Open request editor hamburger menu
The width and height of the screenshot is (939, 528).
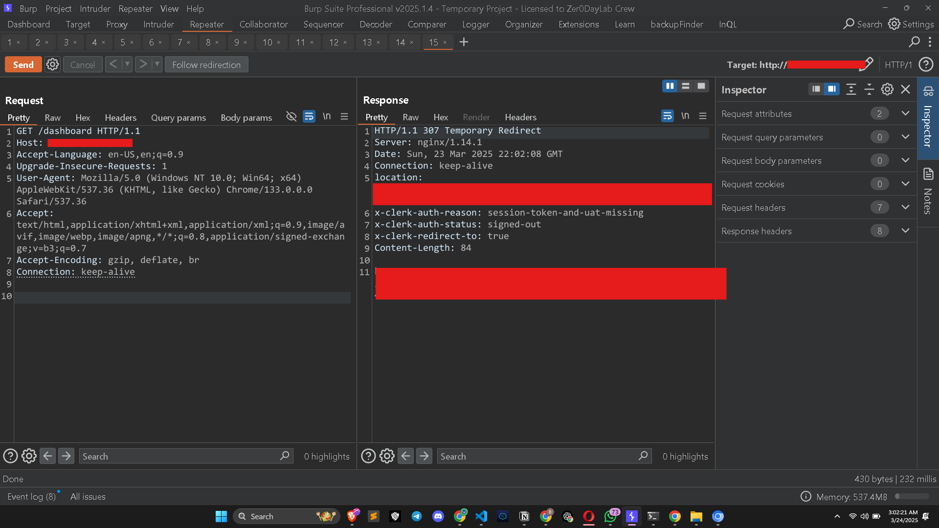click(x=344, y=116)
